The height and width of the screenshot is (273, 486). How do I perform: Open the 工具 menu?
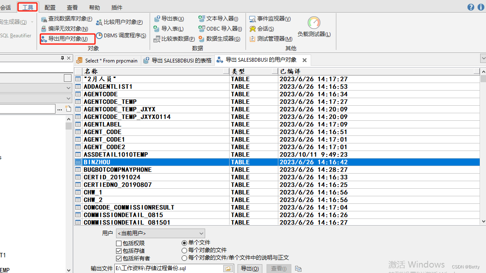click(27, 7)
